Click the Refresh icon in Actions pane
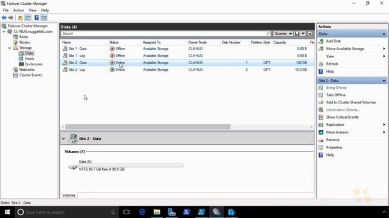This screenshot has height=218, width=389. pyautogui.click(x=321, y=64)
